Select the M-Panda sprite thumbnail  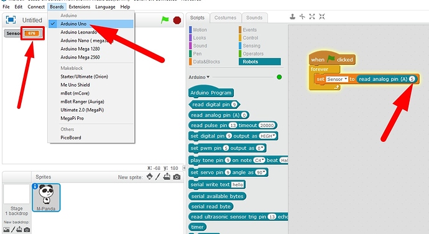click(46, 197)
